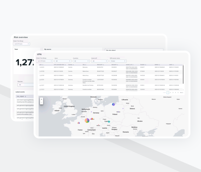Sort table by the user column
Viewport: 201px width, 172px height.
41,64
